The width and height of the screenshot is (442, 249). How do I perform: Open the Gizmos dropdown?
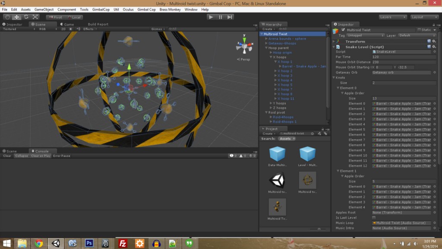pos(158,29)
